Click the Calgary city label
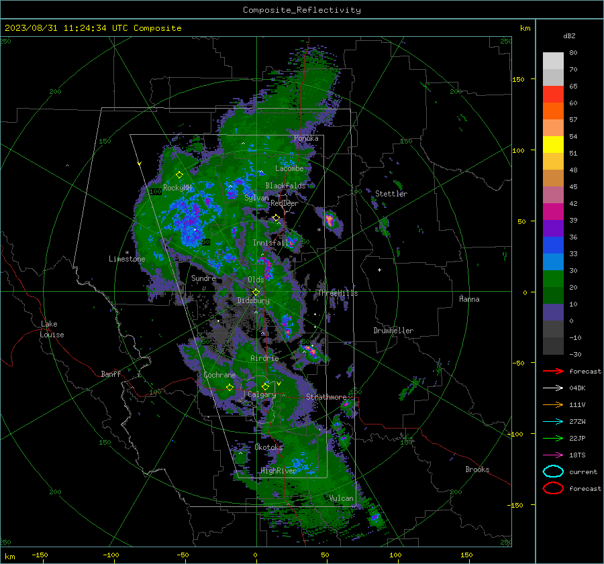The height and width of the screenshot is (564, 604). click(262, 394)
